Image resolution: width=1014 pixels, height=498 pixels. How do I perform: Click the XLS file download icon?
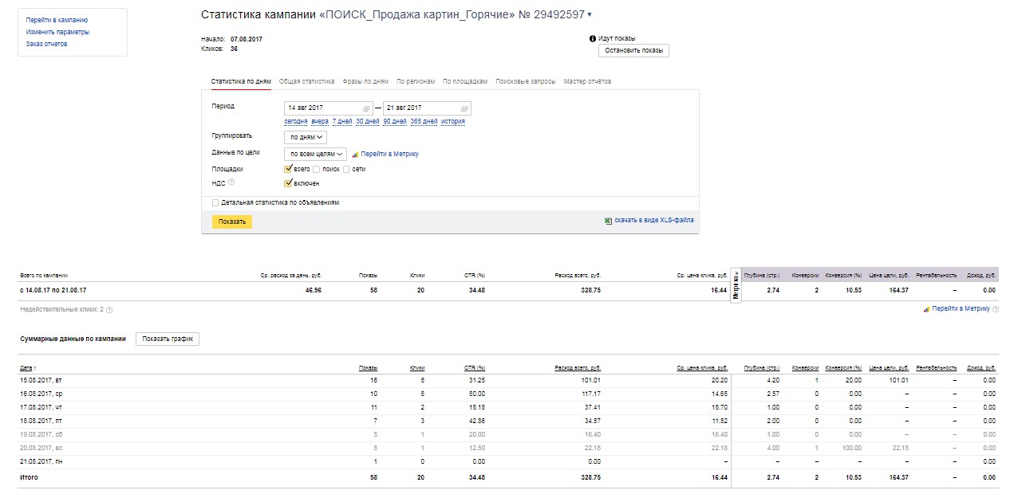pos(608,221)
